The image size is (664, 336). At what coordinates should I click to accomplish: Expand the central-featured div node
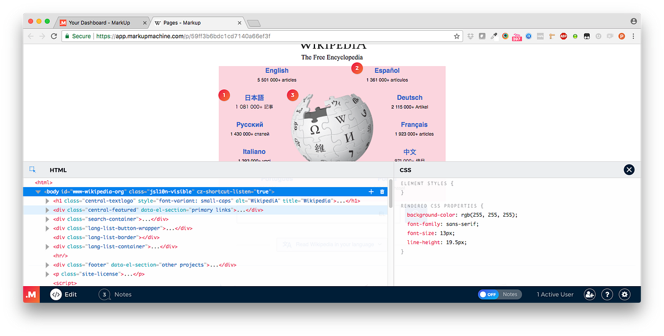[48, 210]
